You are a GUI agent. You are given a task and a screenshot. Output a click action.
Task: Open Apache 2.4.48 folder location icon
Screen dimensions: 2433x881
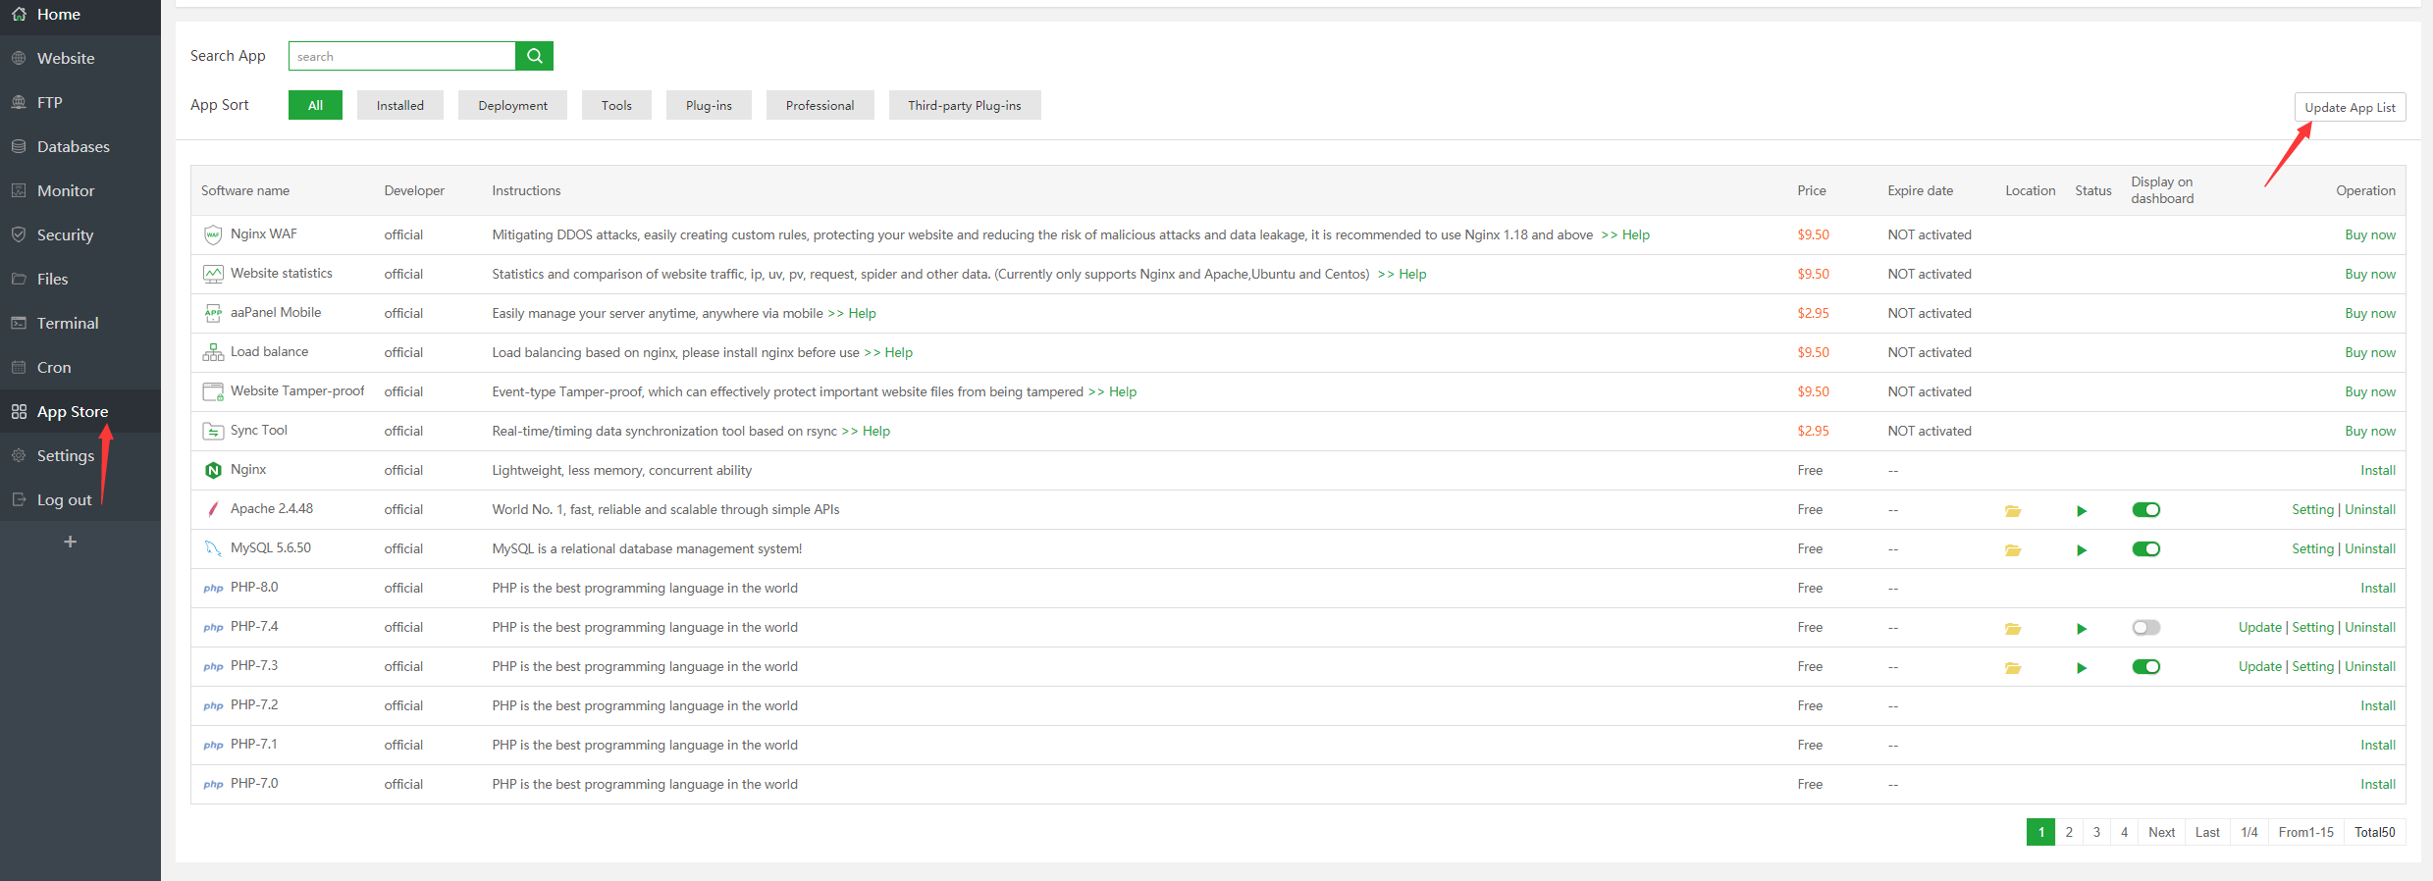point(2013,510)
